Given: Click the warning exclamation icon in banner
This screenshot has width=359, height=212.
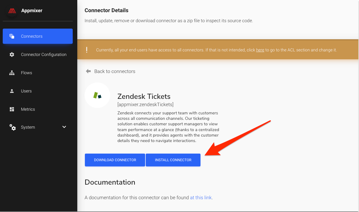Looking at the screenshot, I should pyautogui.click(x=87, y=50).
